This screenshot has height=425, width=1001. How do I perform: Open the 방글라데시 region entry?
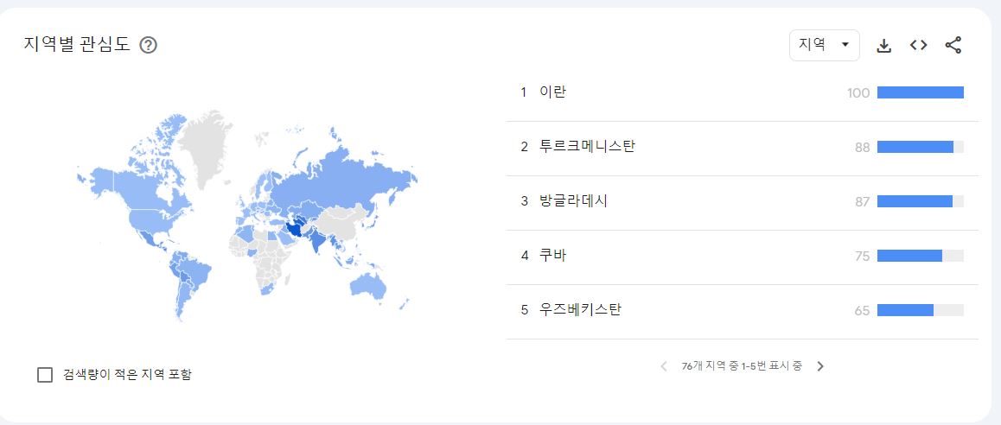[x=573, y=201]
